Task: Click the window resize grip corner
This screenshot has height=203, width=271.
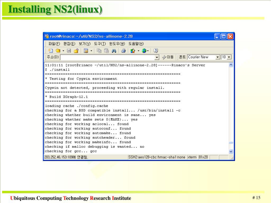Action: coord(232,158)
